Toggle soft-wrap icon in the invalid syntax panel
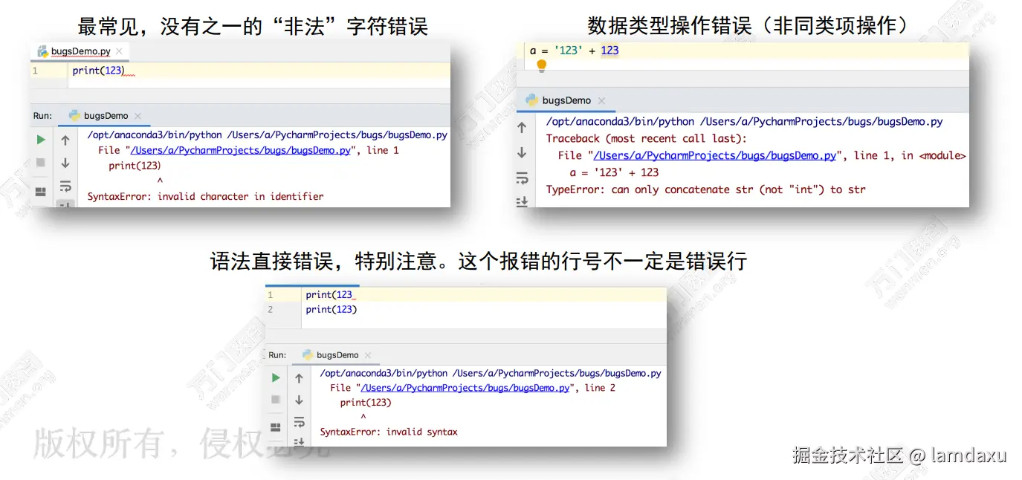The height and width of the screenshot is (480, 1022). tap(299, 422)
